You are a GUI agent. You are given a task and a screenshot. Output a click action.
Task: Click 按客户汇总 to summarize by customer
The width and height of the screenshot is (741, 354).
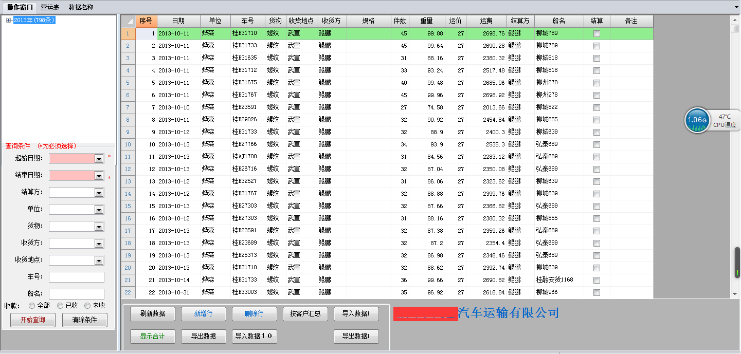305,314
